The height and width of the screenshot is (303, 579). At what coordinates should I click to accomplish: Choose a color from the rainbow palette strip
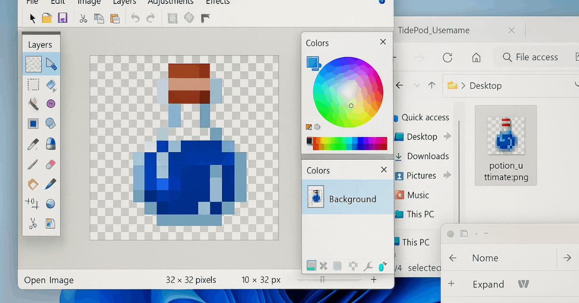350,143
